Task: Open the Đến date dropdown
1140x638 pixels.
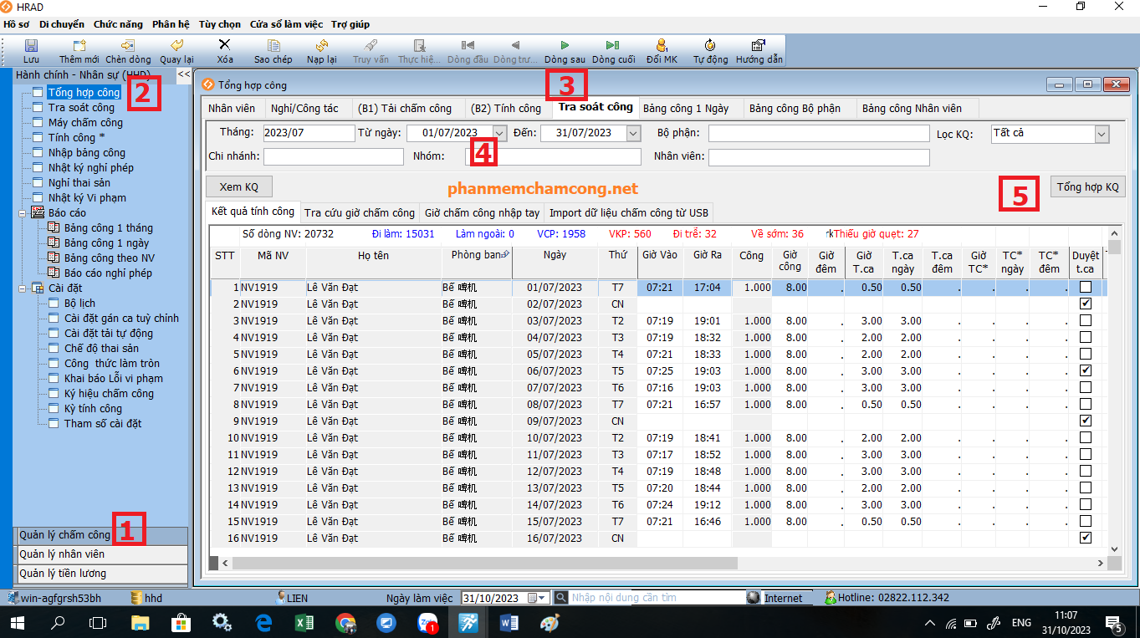Action: point(633,133)
